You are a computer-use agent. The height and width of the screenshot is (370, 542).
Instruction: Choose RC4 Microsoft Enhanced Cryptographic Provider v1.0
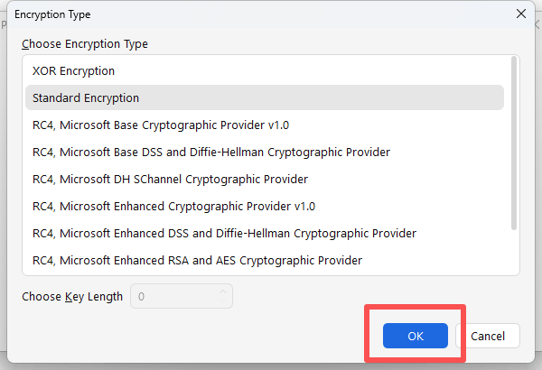(x=173, y=206)
